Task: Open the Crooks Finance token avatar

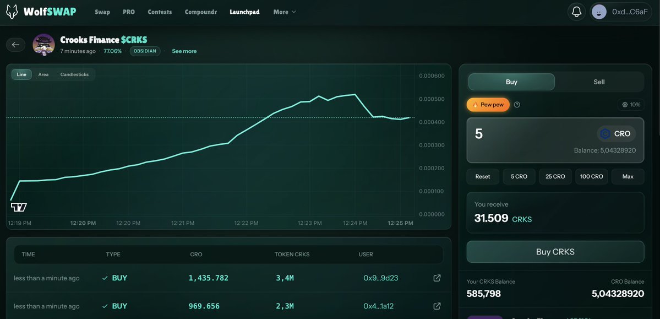Action: [x=44, y=44]
